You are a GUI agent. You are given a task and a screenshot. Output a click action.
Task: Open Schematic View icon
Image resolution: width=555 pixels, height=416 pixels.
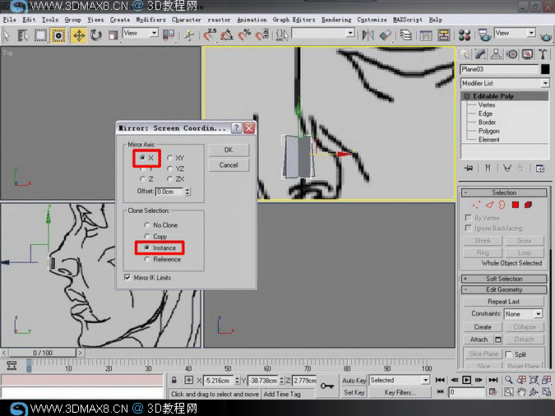(x=443, y=35)
